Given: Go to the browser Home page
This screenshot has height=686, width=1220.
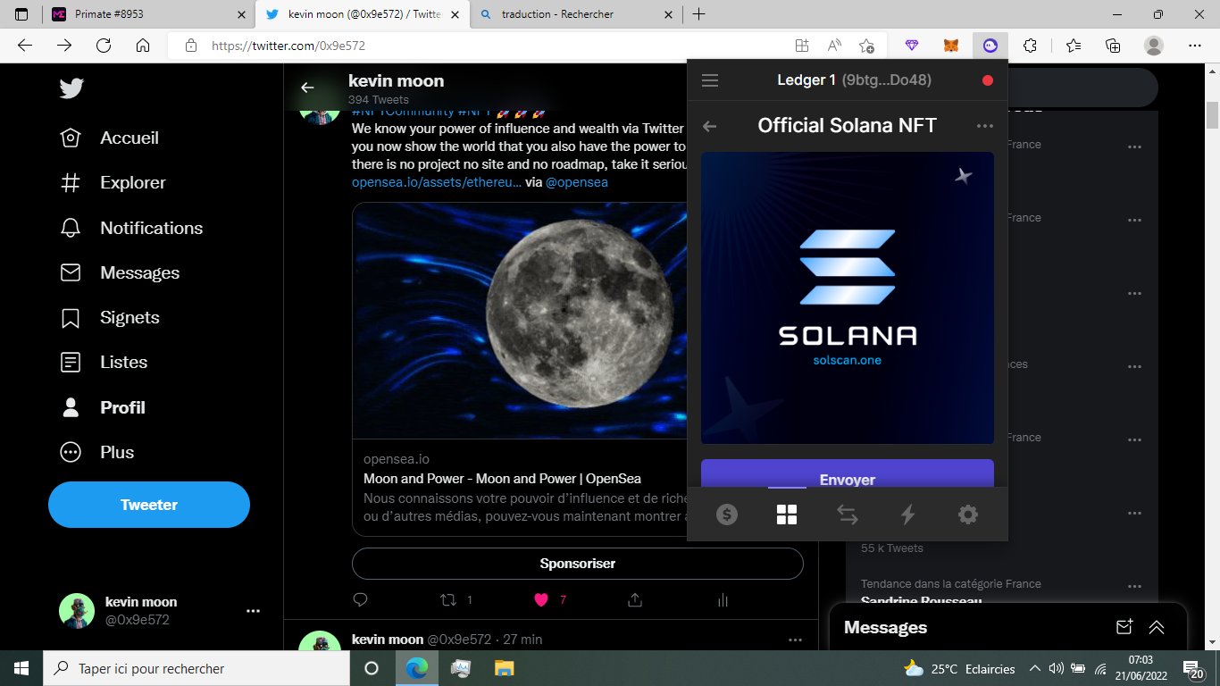Looking at the screenshot, I should (142, 46).
